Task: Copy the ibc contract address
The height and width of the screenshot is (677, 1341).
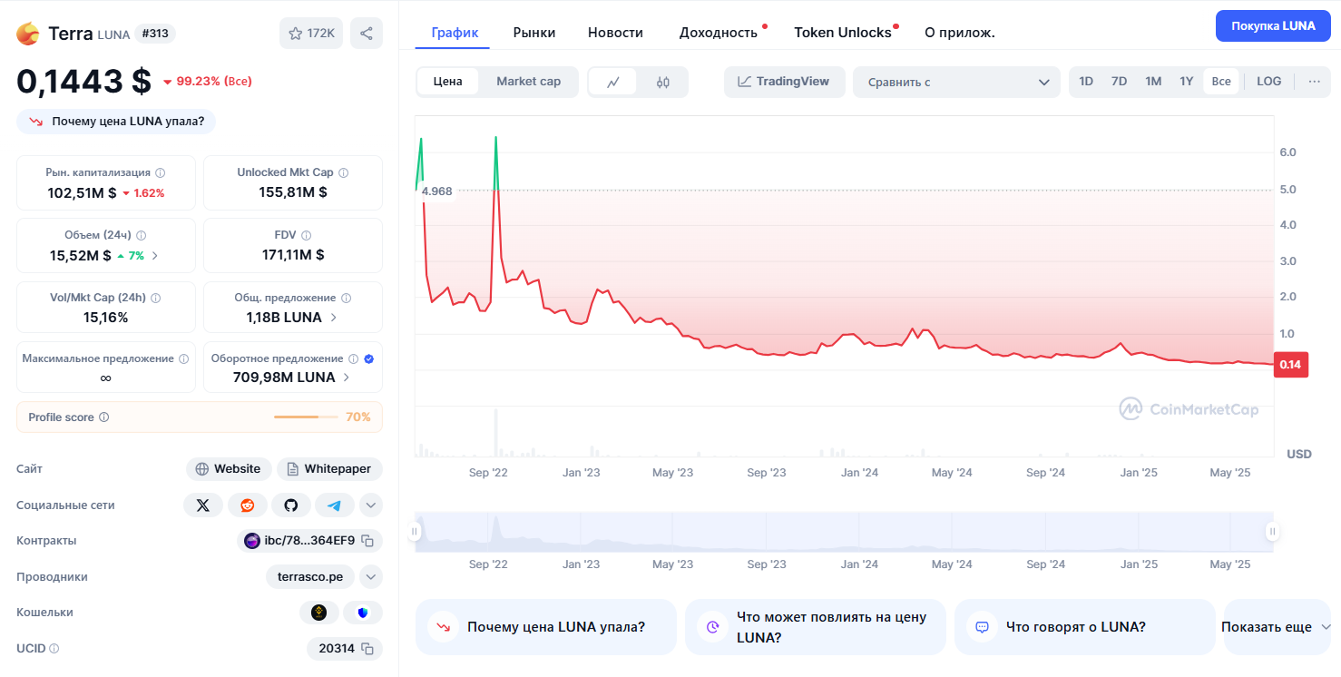Action: 367,541
